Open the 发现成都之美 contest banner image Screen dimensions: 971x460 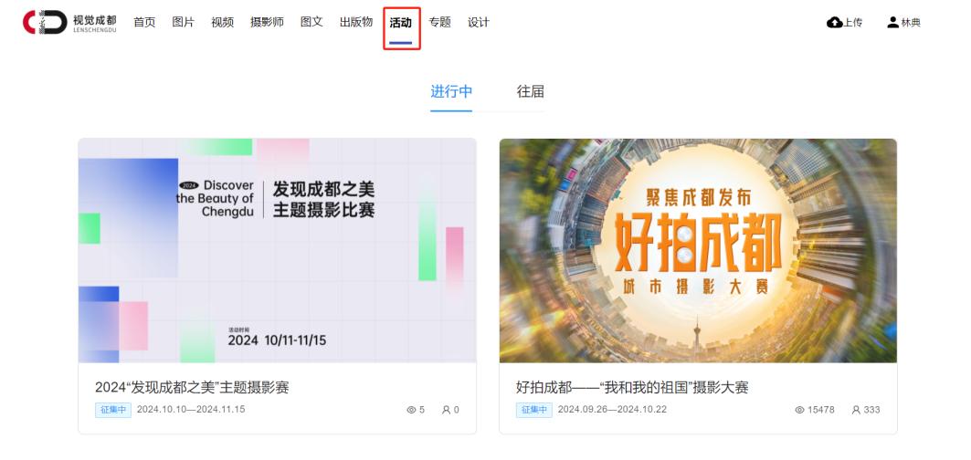click(x=278, y=251)
